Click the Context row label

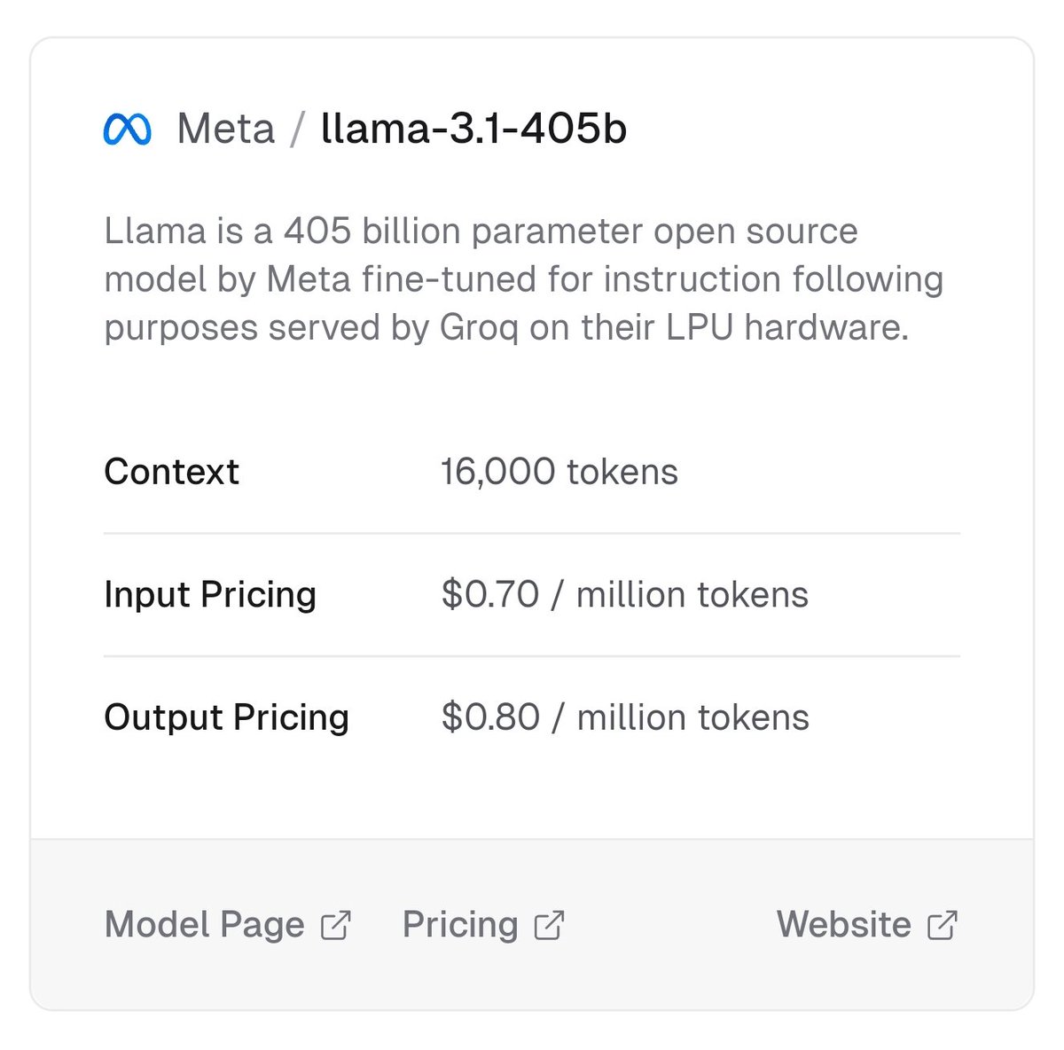click(x=171, y=472)
